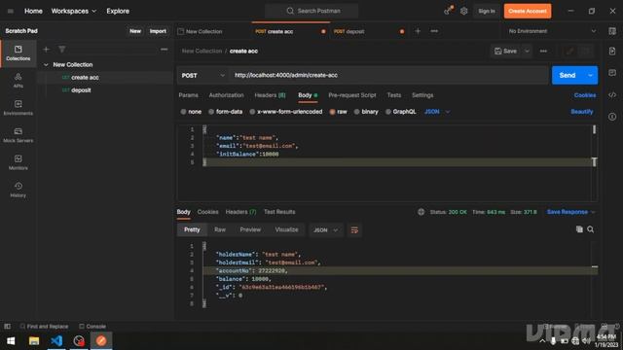Image resolution: width=623 pixels, height=350 pixels.
Task: Open the POST method dropdown
Action: (202, 76)
